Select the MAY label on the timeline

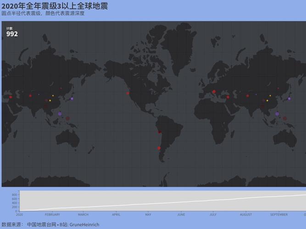148,214
